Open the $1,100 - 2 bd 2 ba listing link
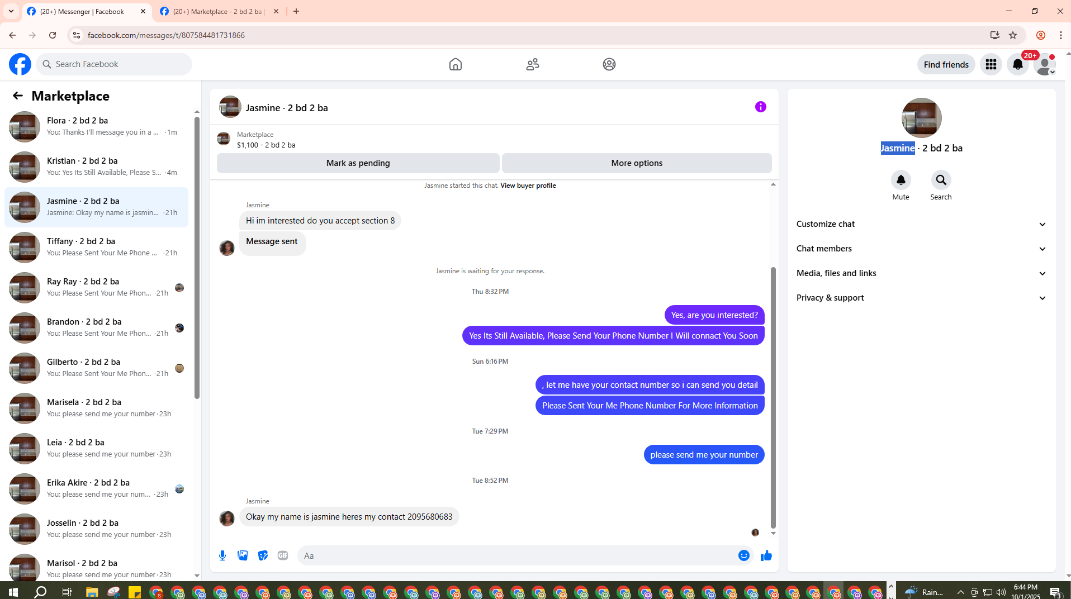The height and width of the screenshot is (599, 1071). click(266, 145)
